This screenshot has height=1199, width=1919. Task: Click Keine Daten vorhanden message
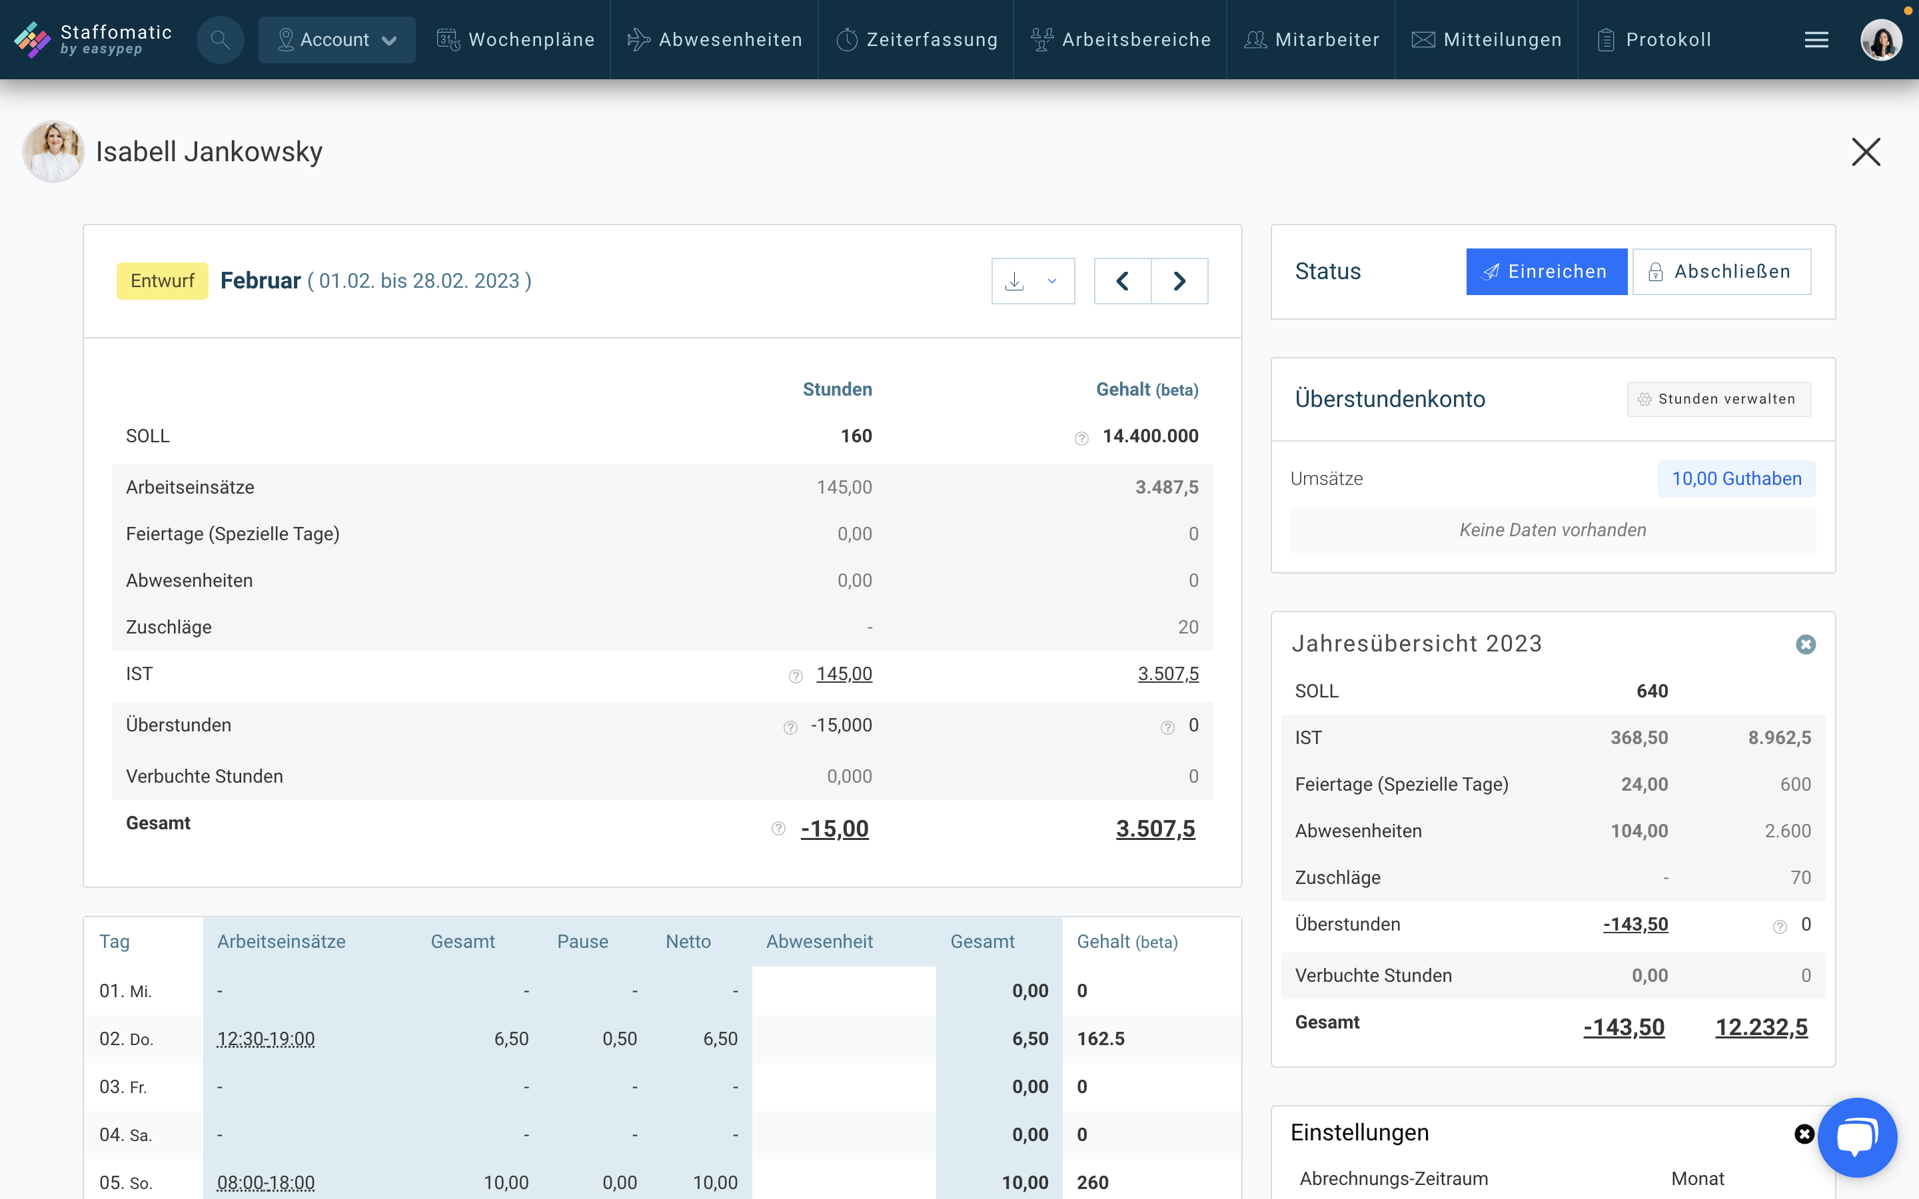tap(1553, 530)
